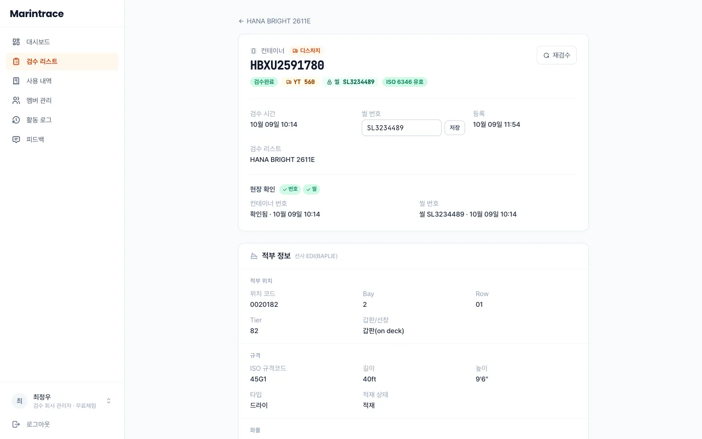Click the feedback speech bubble icon
The height and width of the screenshot is (439, 702).
[x=16, y=140]
